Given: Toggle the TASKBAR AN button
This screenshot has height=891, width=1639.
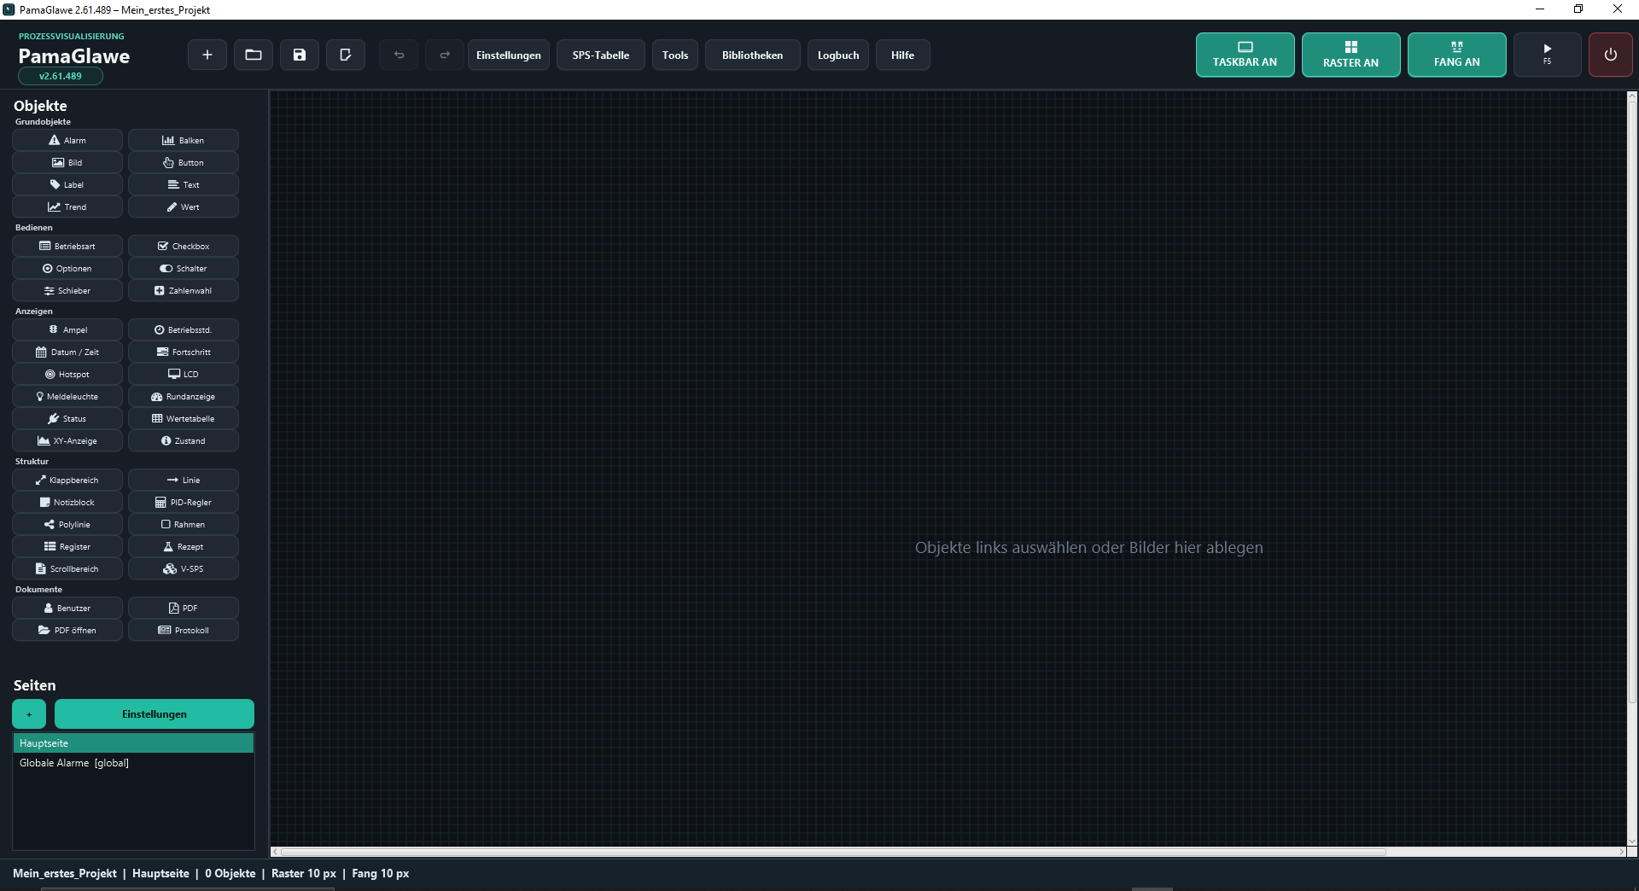Looking at the screenshot, I should tap(1245, 55).
